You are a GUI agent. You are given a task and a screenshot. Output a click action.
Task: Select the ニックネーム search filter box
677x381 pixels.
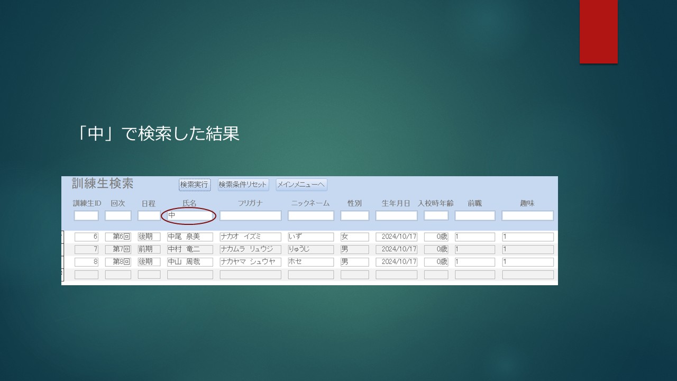tap(311, 216)
